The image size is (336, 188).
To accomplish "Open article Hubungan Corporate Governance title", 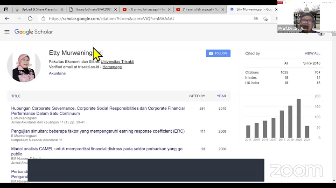I will [x=98, y=111].
